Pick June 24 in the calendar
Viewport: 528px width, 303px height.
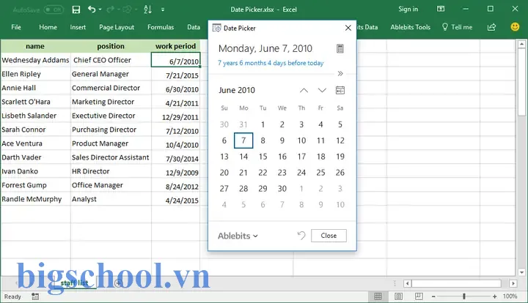[301, 173]
